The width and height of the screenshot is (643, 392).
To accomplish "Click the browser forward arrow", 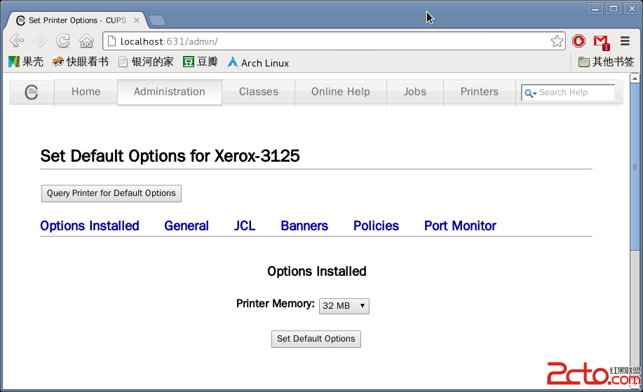I will 40,41.
